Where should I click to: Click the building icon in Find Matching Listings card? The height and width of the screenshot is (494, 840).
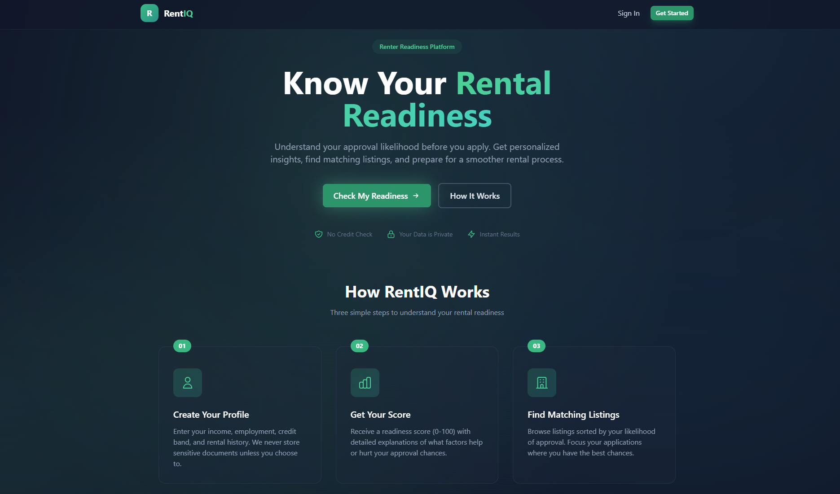tap(542, 383)
